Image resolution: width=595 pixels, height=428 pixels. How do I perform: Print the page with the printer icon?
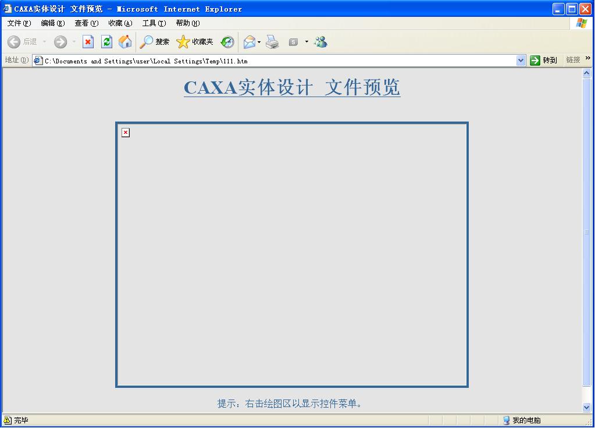[272, 42]
